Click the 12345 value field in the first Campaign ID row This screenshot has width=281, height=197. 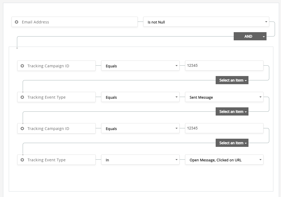coord(224,66)
